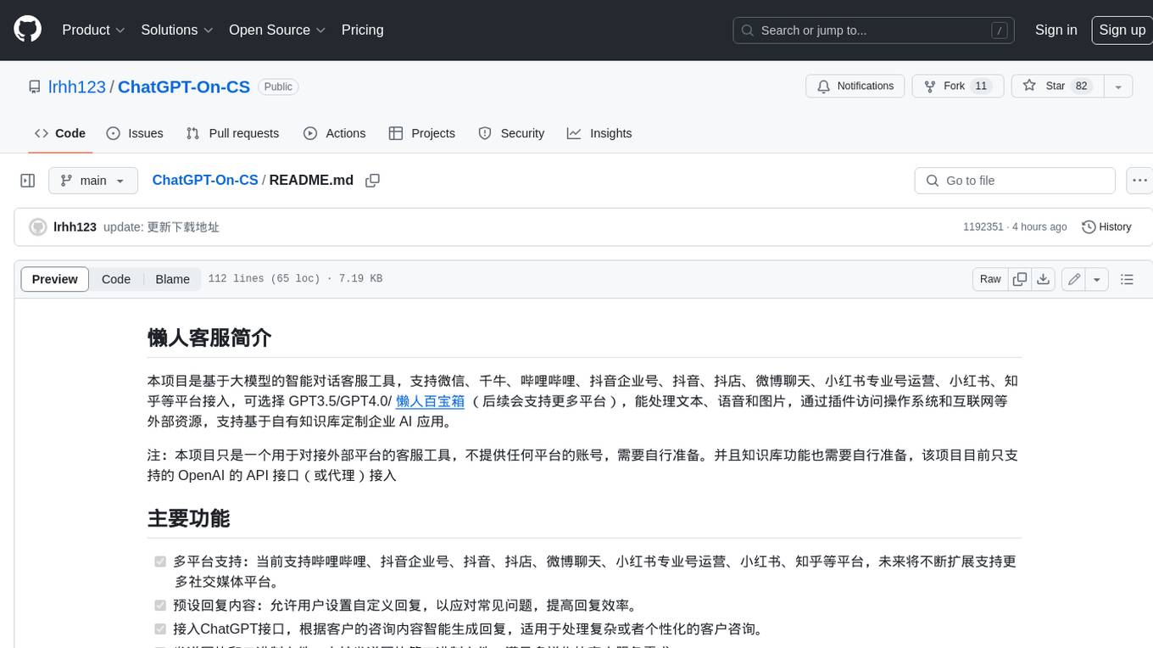This screenshot has height=648, width=1153.
Task: Star the repository
Action: (1056, 87)
